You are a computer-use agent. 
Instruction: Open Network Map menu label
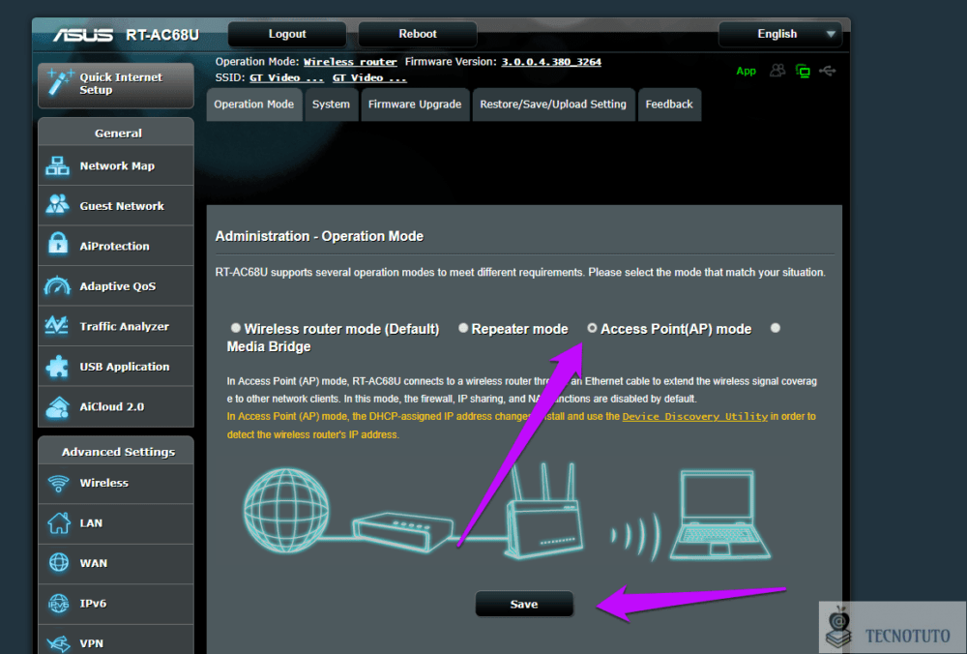(x=117, y=166)
